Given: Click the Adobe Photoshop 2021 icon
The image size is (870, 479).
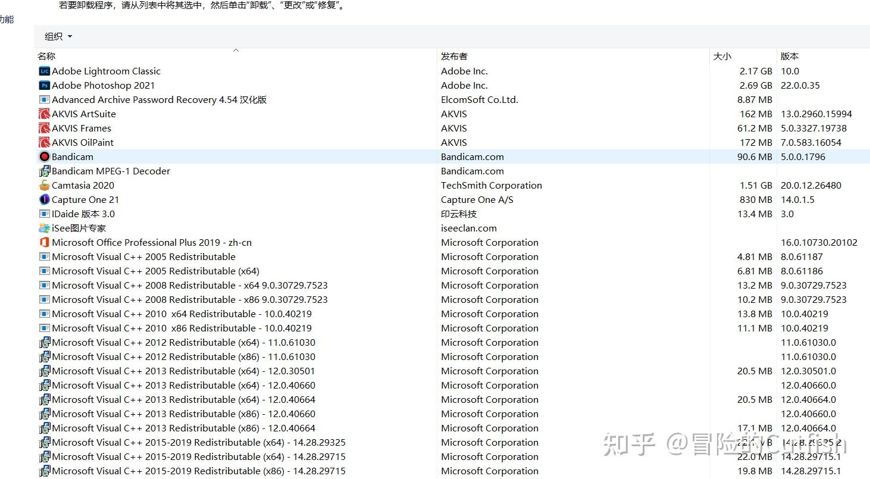Looking at the screenshot, I should click(44, 85).
